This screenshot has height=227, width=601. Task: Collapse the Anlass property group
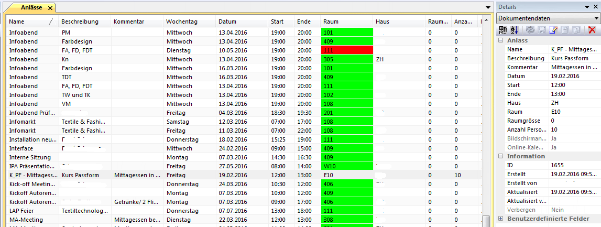pyautogui.click(x=501, y=40)
